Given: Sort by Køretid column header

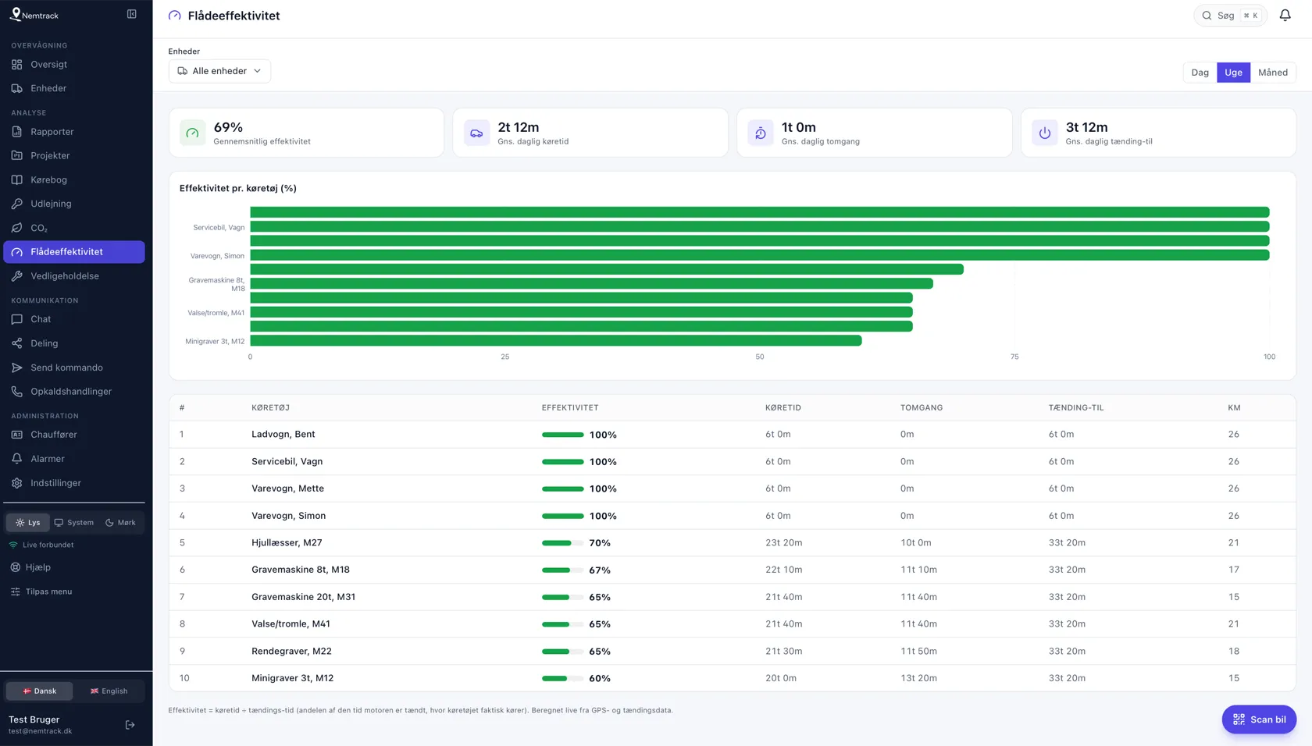Looking at the screenshot, I should point(783,408).
